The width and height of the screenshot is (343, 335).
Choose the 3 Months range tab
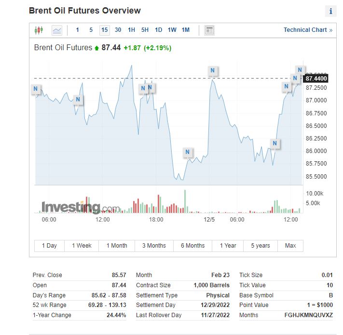point(154,246)
